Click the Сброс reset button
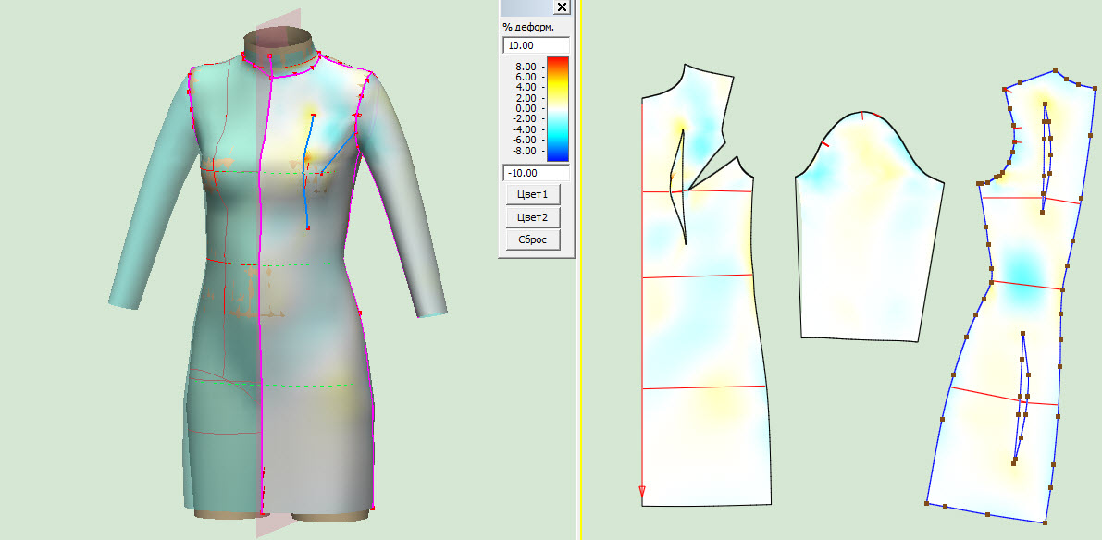Screen dimensions: 1102x540 pyautogui.click(x=533, y=239)
